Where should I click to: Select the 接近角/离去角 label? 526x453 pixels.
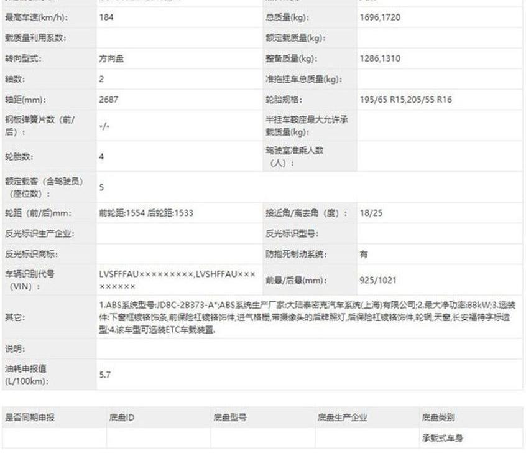[306, 213]
